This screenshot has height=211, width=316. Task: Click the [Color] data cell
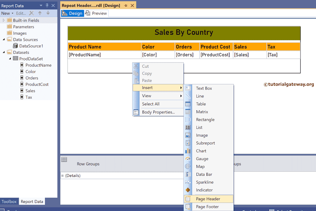tap(158, 55)
